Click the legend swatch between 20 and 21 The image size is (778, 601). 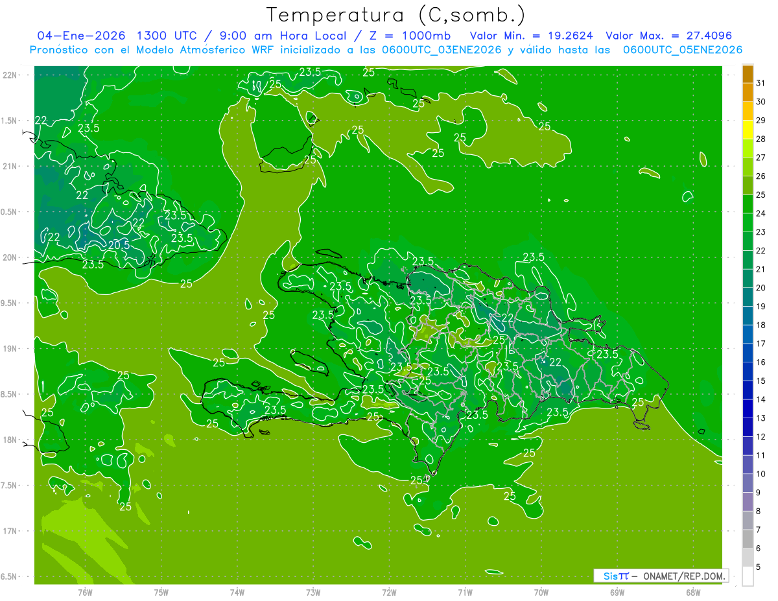click(x=748, y=279)
